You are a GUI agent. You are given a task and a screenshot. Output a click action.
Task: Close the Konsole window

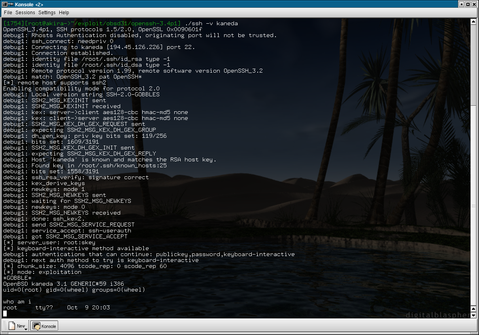[474, 4]
